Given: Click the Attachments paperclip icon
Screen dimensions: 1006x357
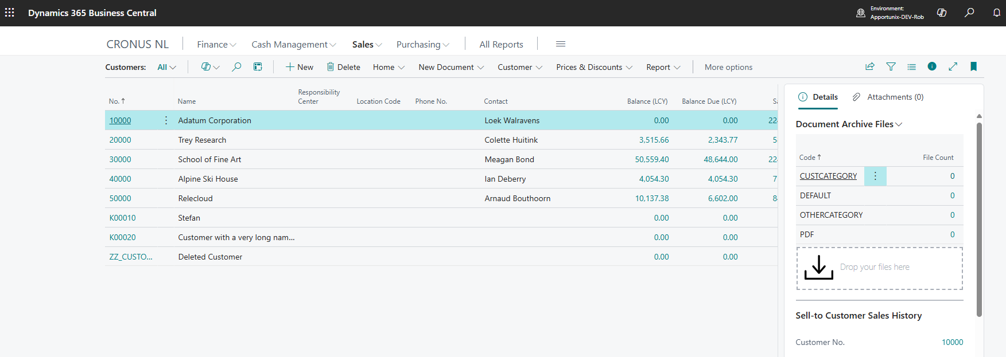Looking at the screenshot, I should 856,97.
